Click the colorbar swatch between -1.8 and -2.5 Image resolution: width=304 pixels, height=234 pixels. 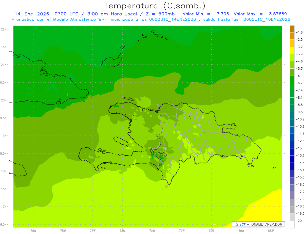click(292, 36)
